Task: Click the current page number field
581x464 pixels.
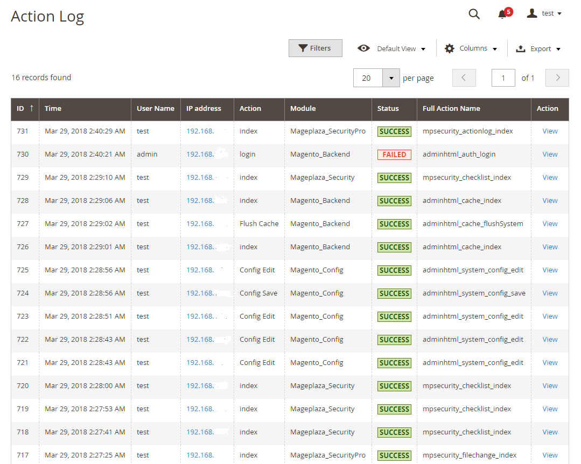Action: coord(503,78)
